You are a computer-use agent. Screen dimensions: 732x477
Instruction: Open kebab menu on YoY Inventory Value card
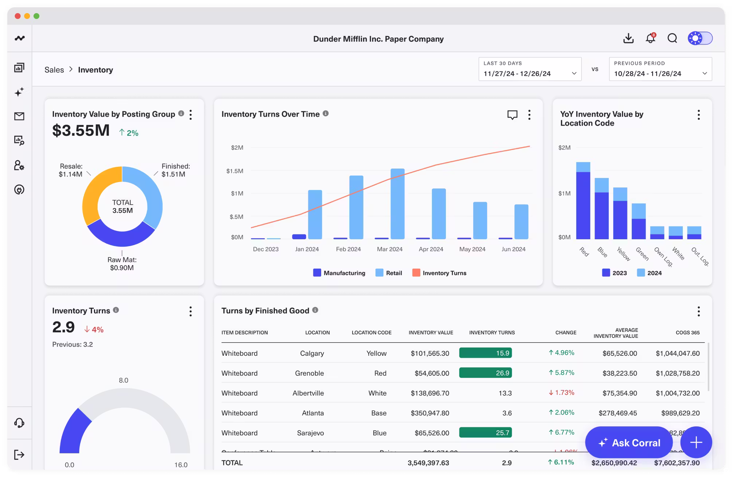pyautogui.click(x=698, y=115)
